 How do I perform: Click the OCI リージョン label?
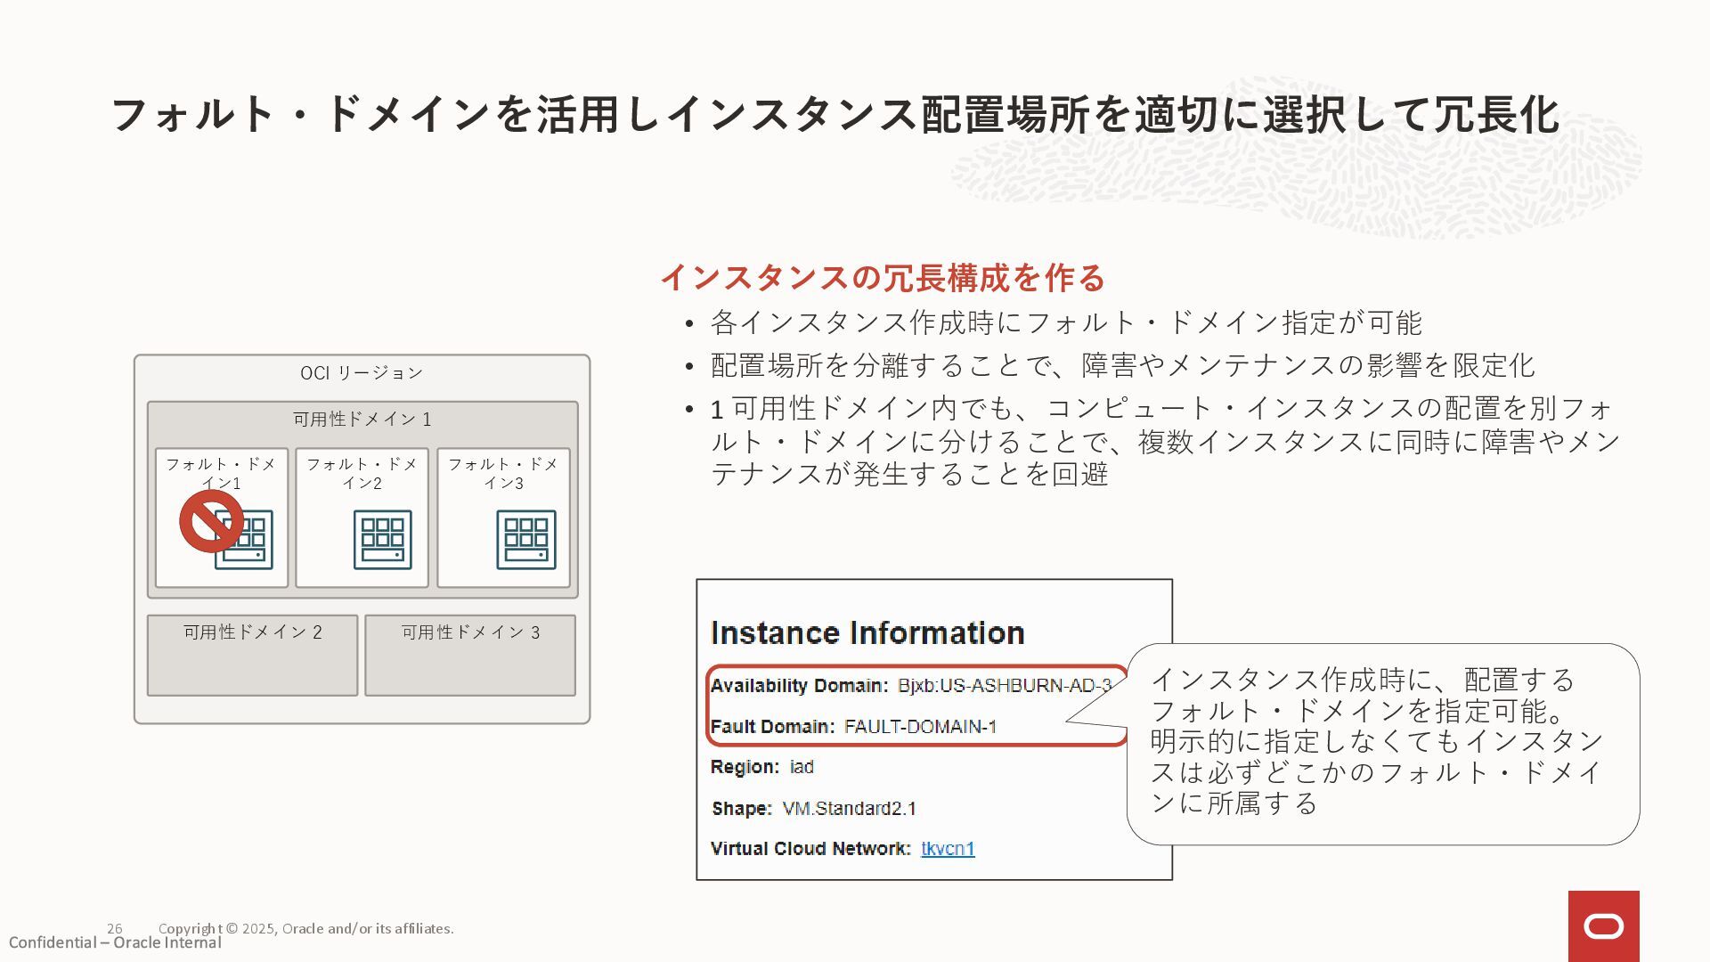point(362,372)
